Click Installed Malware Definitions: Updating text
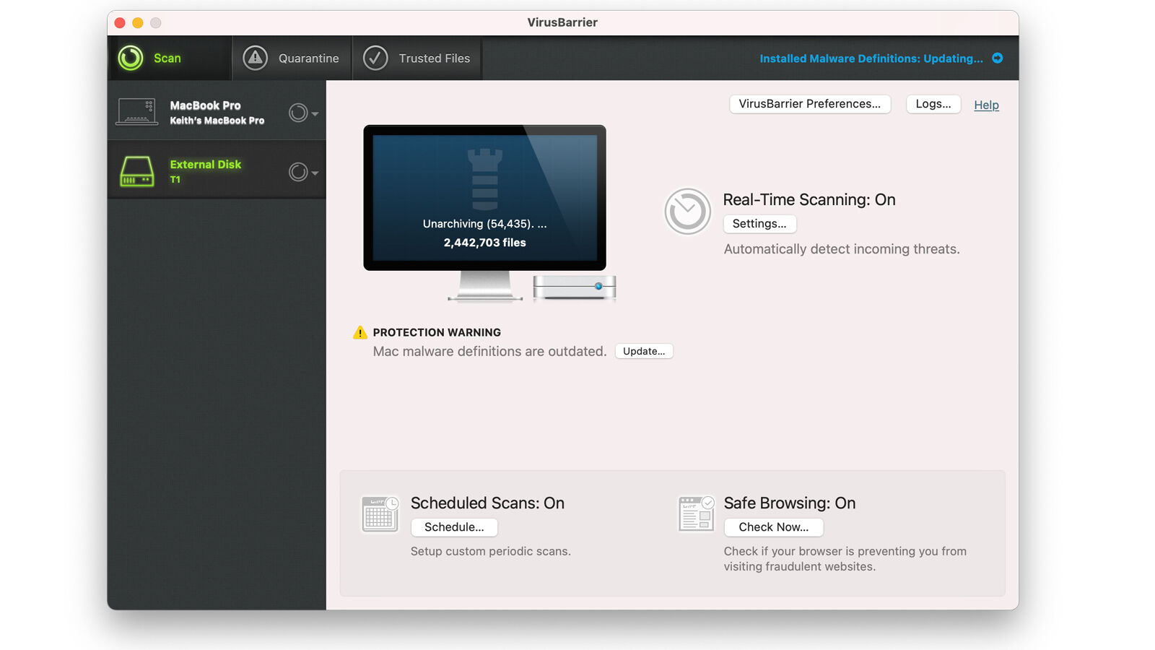This screenshot has width=1155, height=650. pyautogui.click(x=871, y=58)
